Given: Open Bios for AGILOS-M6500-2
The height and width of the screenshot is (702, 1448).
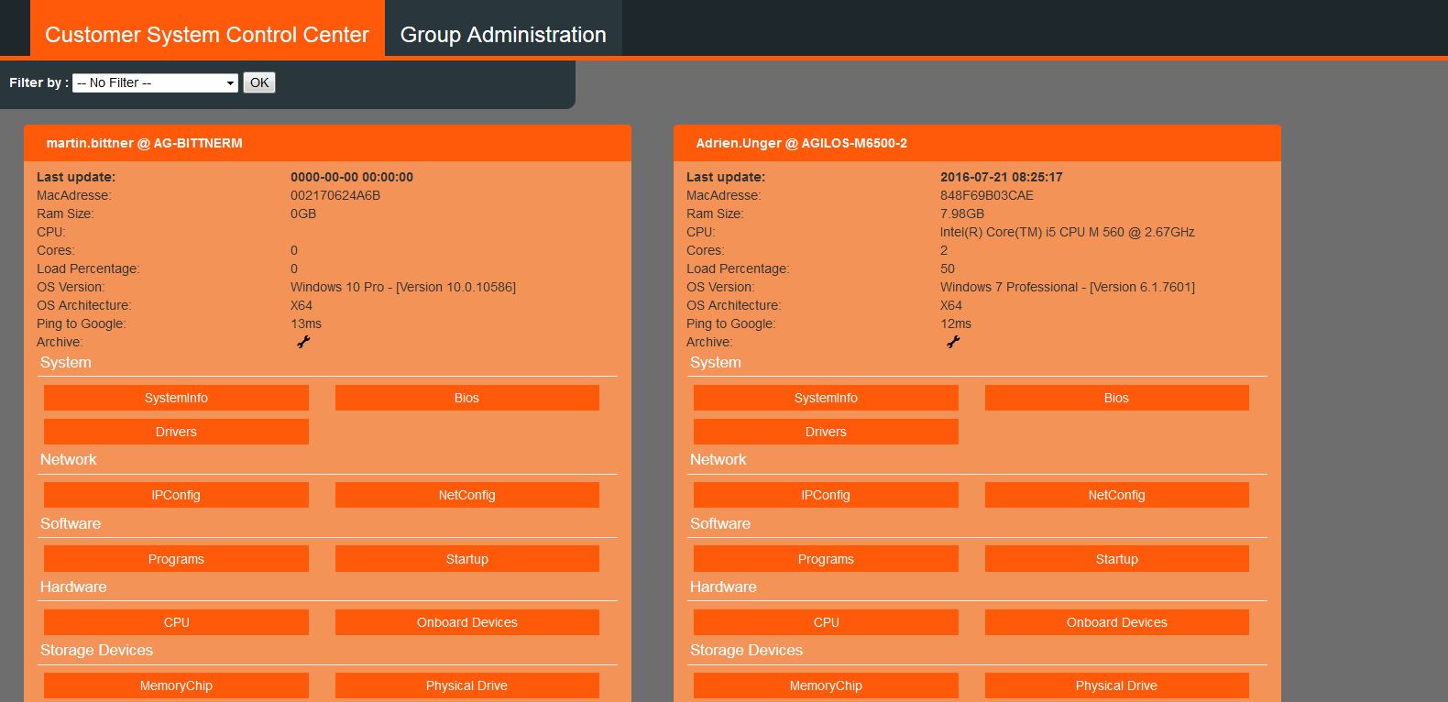Looking at the screenshot, I should pos(1117,398).
